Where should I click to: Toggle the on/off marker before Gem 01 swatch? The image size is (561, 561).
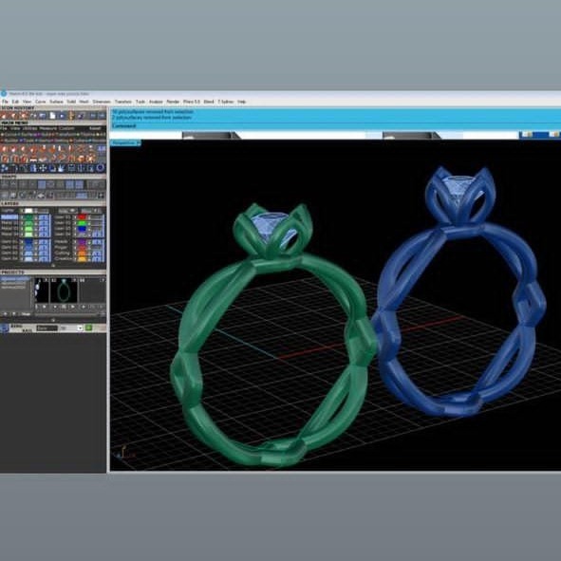click(22, 242)
